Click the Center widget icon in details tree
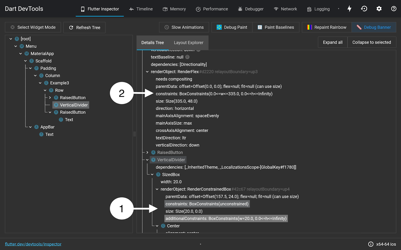 [x=163, y=226]
